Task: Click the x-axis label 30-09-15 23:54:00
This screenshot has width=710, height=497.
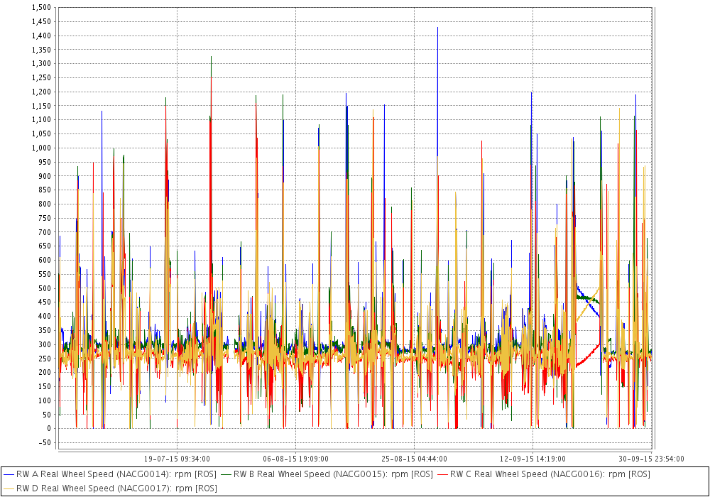Action: tap(651, 459)
